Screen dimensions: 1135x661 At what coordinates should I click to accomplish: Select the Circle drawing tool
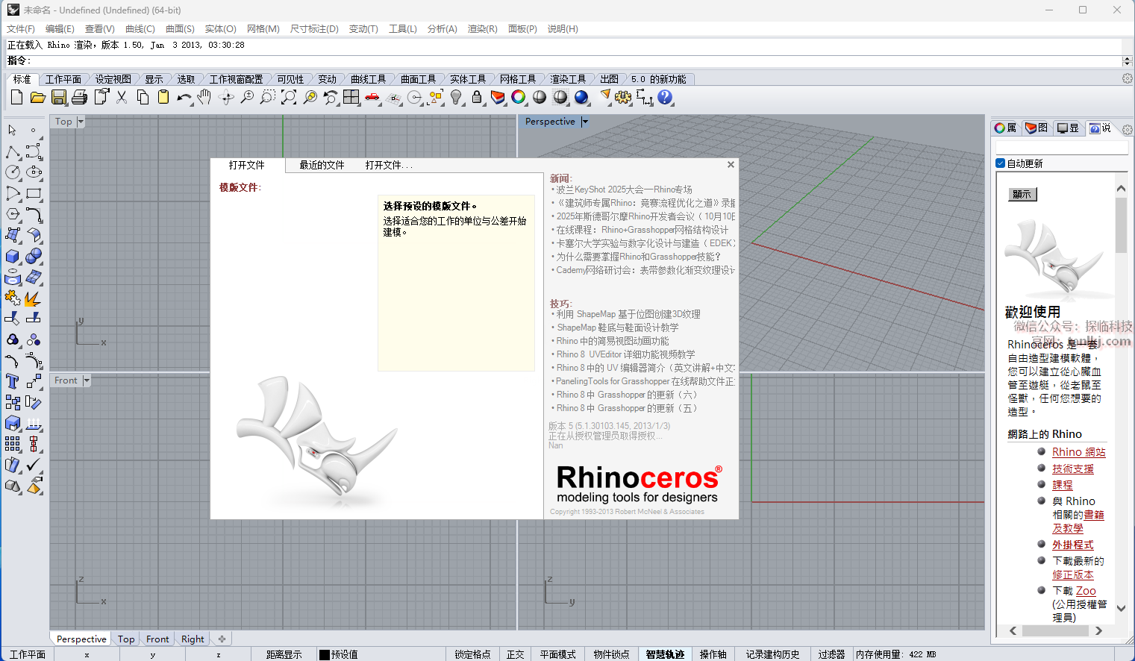13,172
